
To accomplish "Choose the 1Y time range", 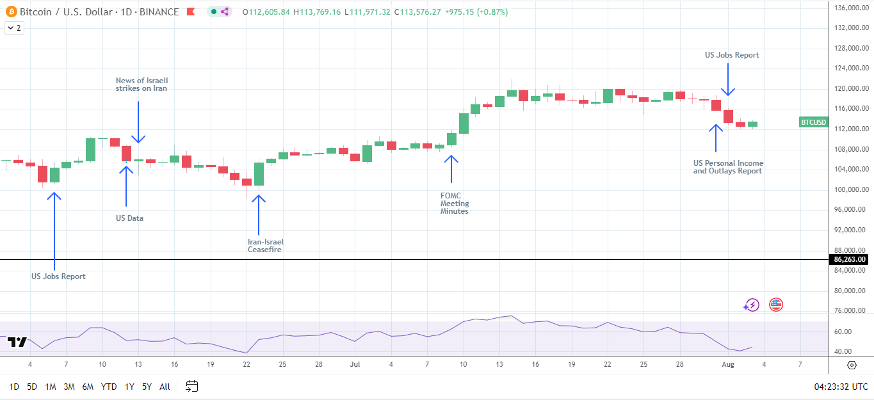I will click(x=129, y=387).
